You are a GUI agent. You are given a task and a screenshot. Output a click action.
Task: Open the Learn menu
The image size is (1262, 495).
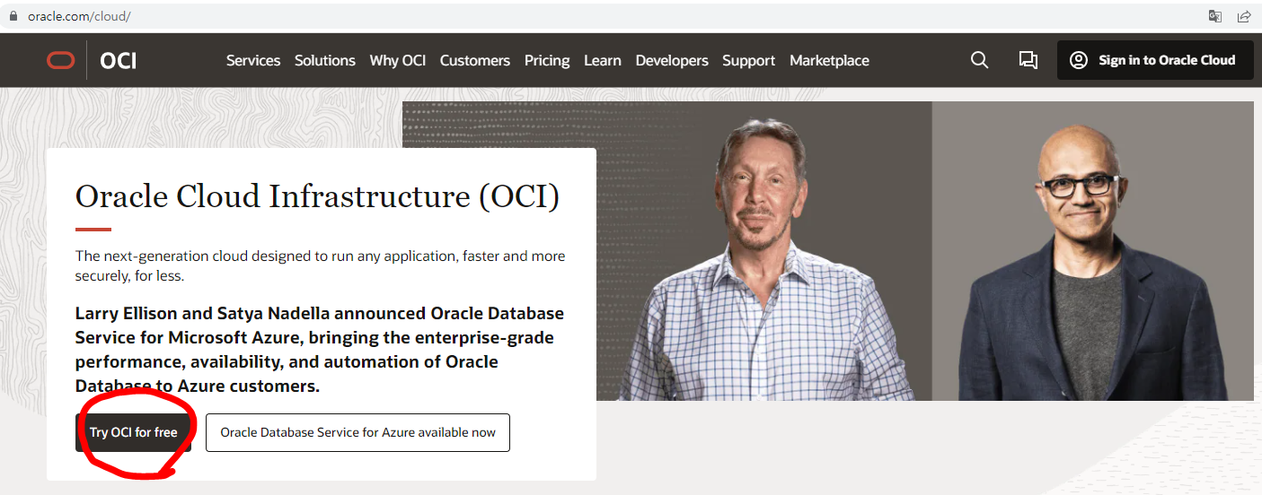click(603, 60)
